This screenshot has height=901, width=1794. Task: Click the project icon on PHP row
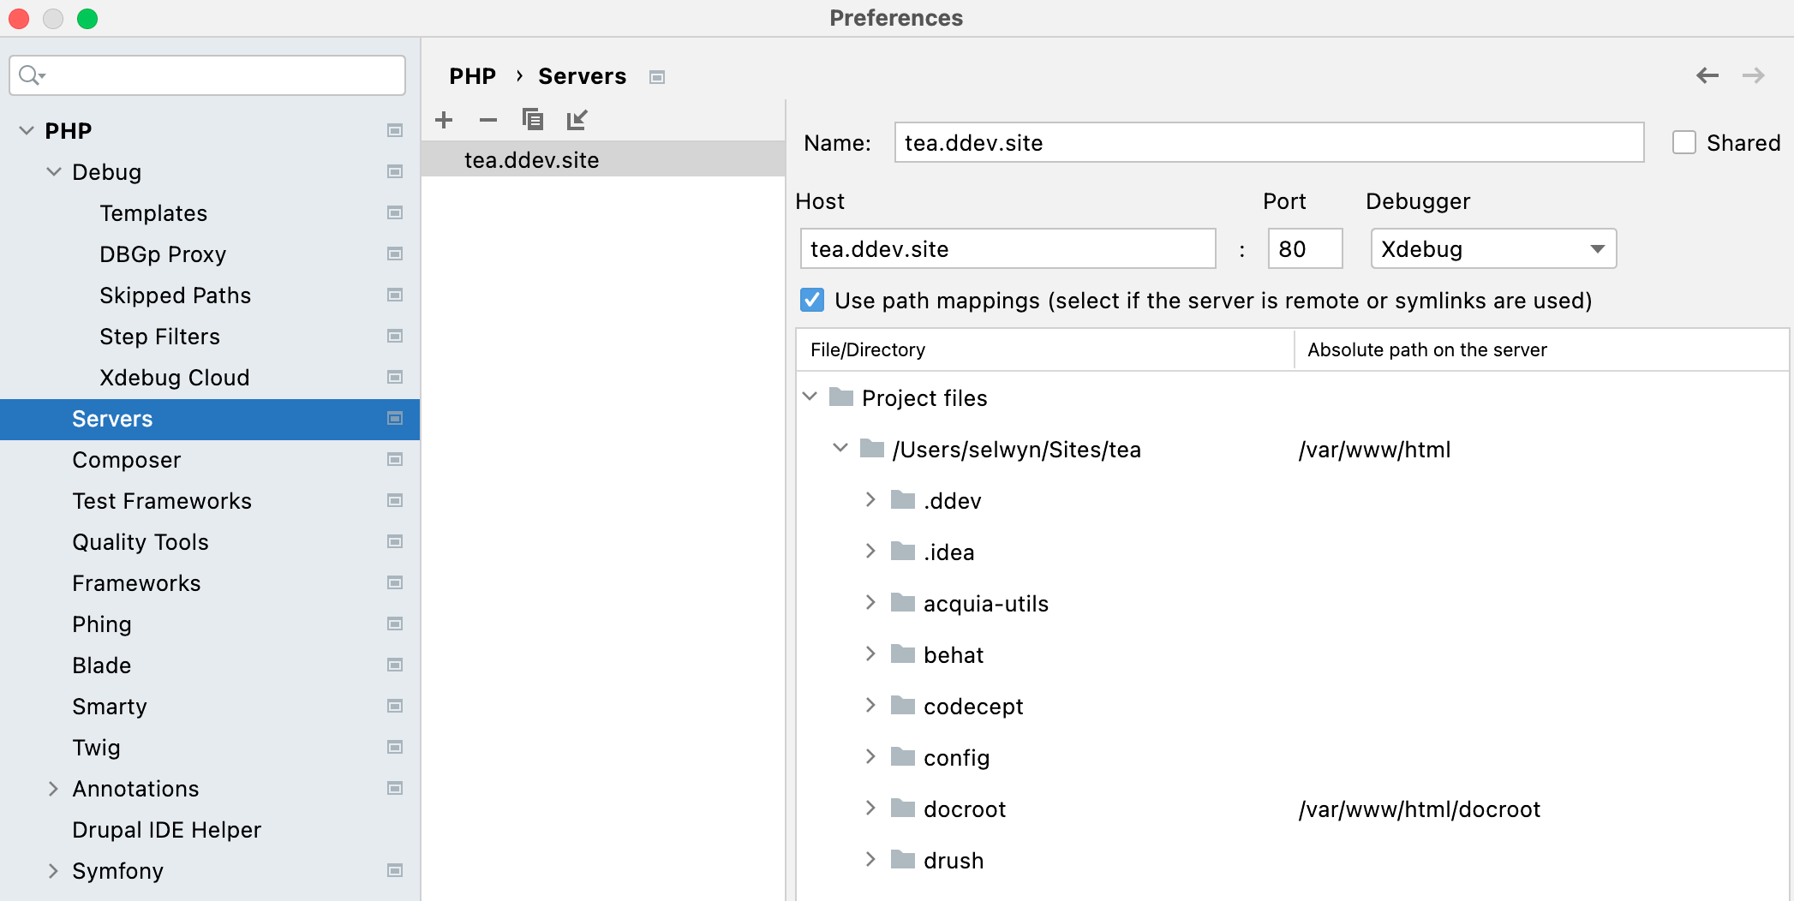coord(395,130)
